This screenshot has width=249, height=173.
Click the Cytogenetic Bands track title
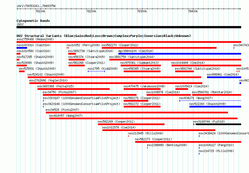point(33,21)
